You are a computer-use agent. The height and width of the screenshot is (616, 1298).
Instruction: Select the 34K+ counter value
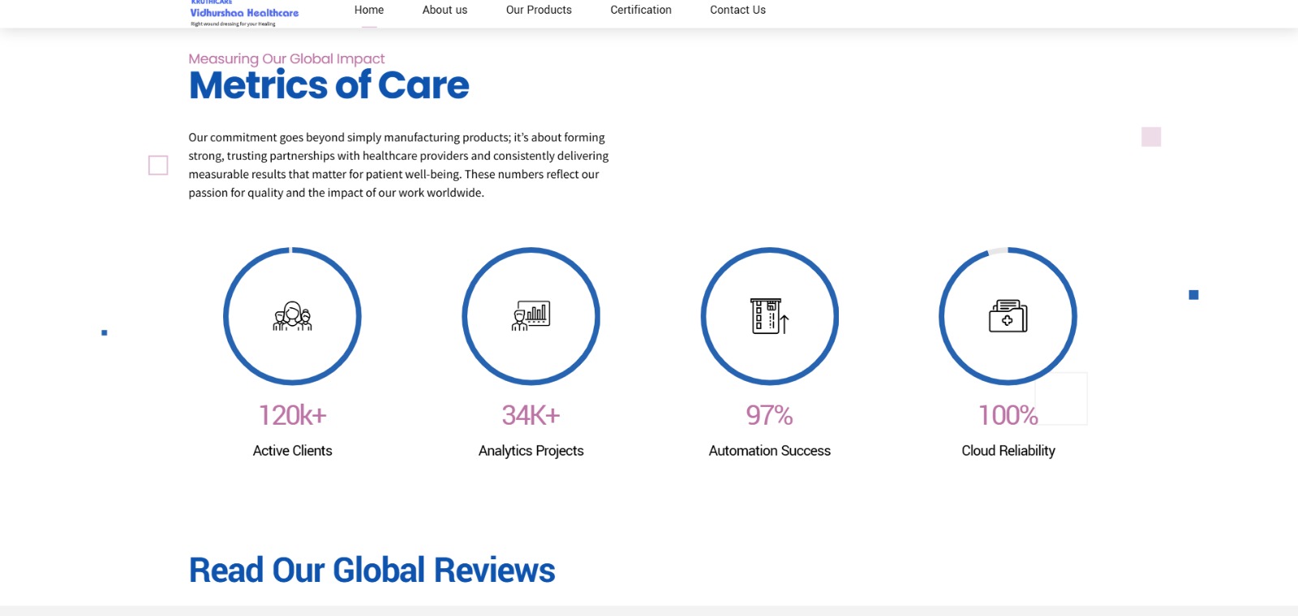pos(531,415)
